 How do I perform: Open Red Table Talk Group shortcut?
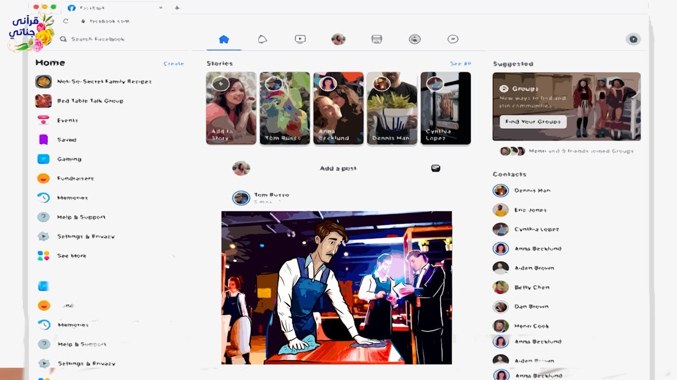79,101
